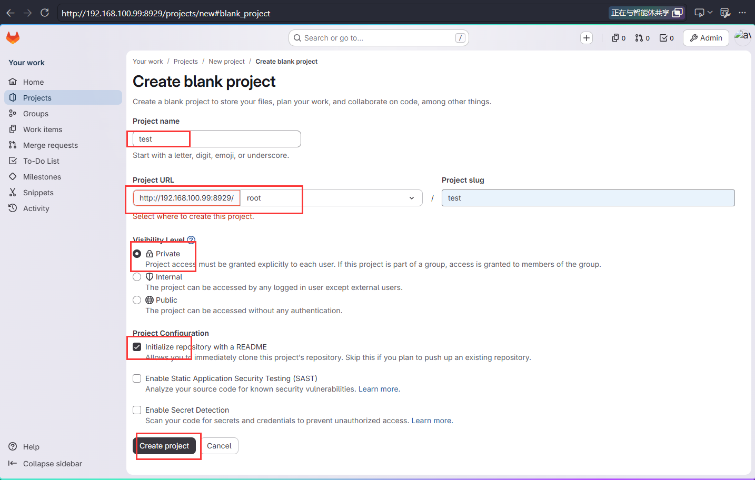
Task: Open the browser more options menu
Action: pos(742,13)
